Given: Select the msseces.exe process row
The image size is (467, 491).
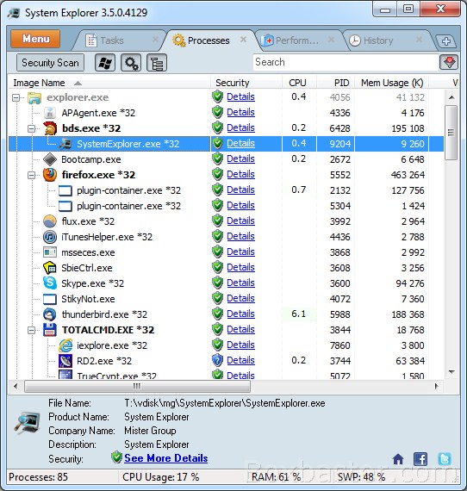Looking at the screenshot, I should 226,252.
